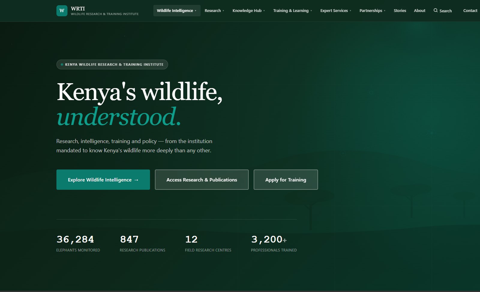Click the Apply for Training button
Image resolution: width=480 pixels, height=292 pixels.
pyautogui.click(x=286, y=180)
